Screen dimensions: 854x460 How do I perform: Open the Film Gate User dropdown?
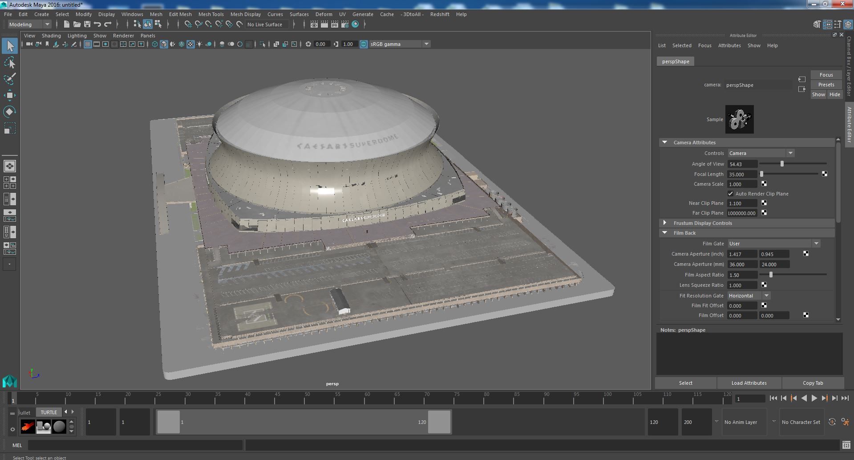[x=774, y=244]
